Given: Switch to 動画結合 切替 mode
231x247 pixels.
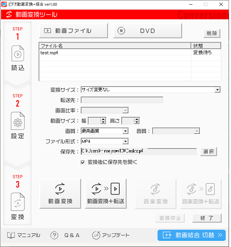Looking at the screenshot, I should click(192, 235).
